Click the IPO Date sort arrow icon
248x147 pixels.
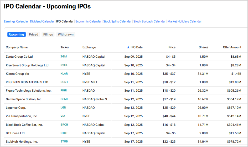(128, 47)
